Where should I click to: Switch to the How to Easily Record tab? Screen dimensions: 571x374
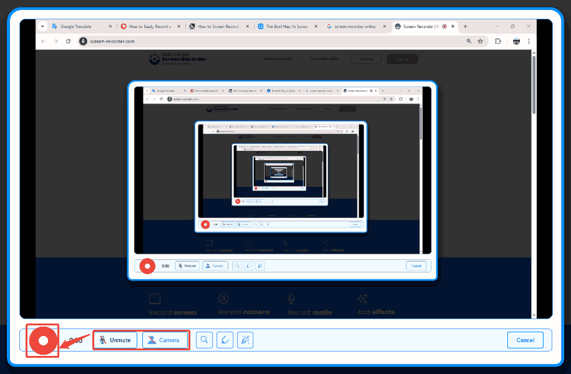pyautogui.click(x=149, y=26)
